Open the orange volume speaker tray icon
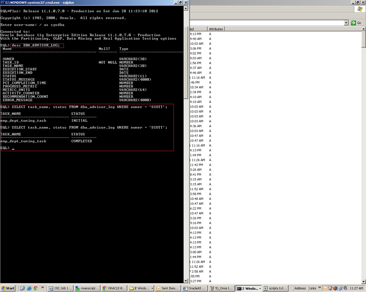 coord(335,288)
